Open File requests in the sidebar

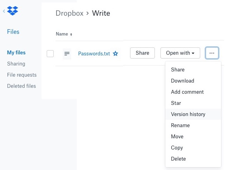22,75
